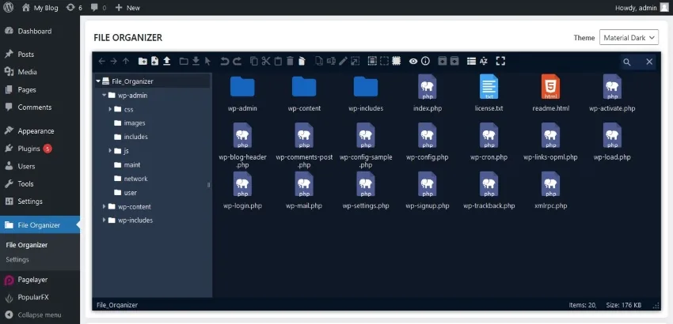Select images folder in tree

[x=130, y=123]
